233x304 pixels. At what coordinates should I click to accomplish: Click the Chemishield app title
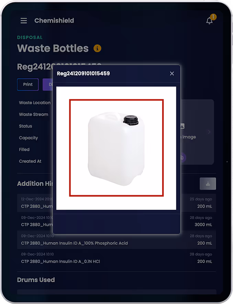coord(54,21)
